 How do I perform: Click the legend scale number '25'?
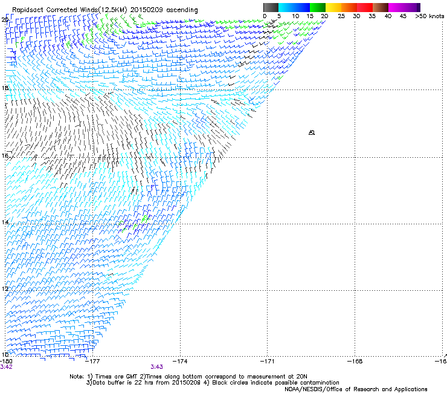pos(341,16)
